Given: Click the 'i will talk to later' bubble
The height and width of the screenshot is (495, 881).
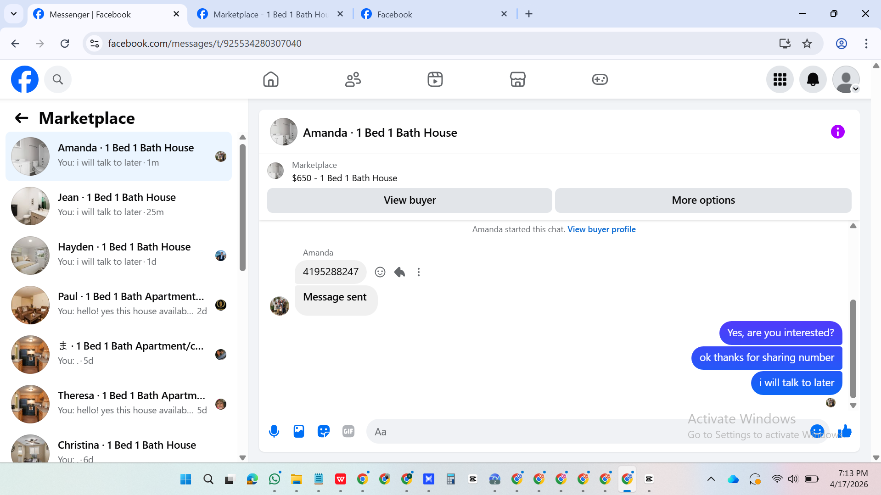Looking at the screenshot, I should pos(797,383).
